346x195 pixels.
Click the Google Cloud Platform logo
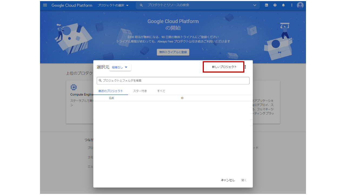[x=72, y=5]
